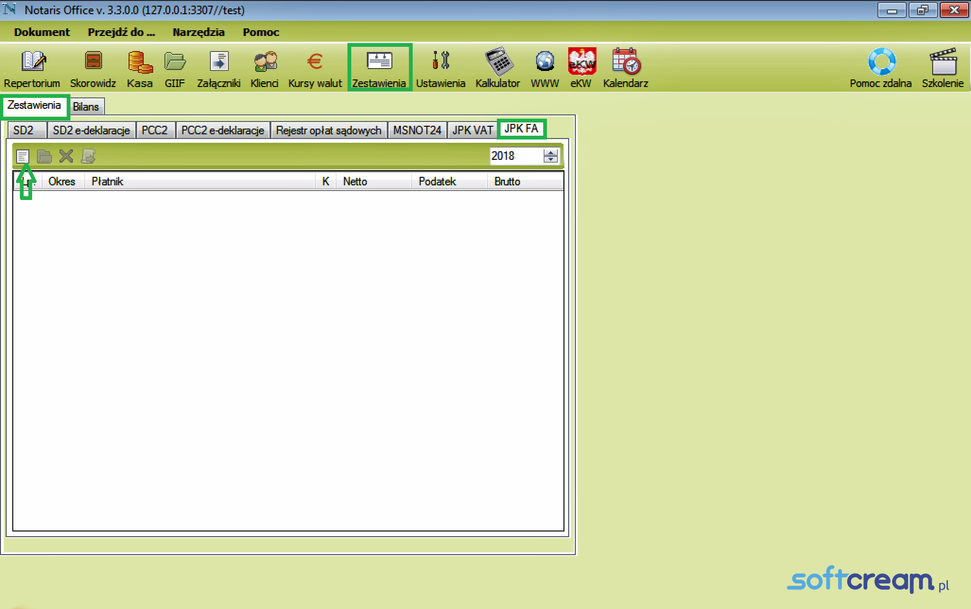Click the year field showing 2018
The image size is (971, 609).
tap(517, 156)
